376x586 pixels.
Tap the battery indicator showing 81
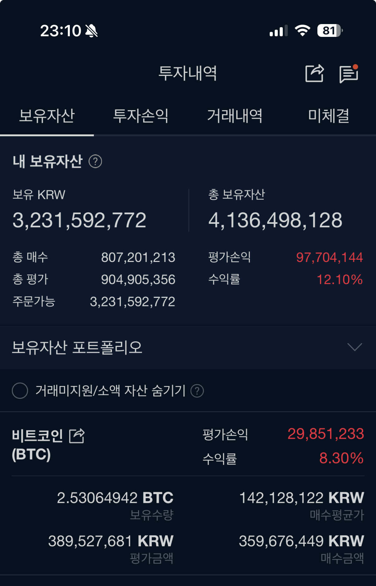pos(329,30)
